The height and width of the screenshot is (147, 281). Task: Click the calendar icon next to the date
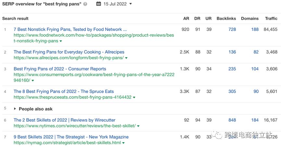(x=99, y=4)
